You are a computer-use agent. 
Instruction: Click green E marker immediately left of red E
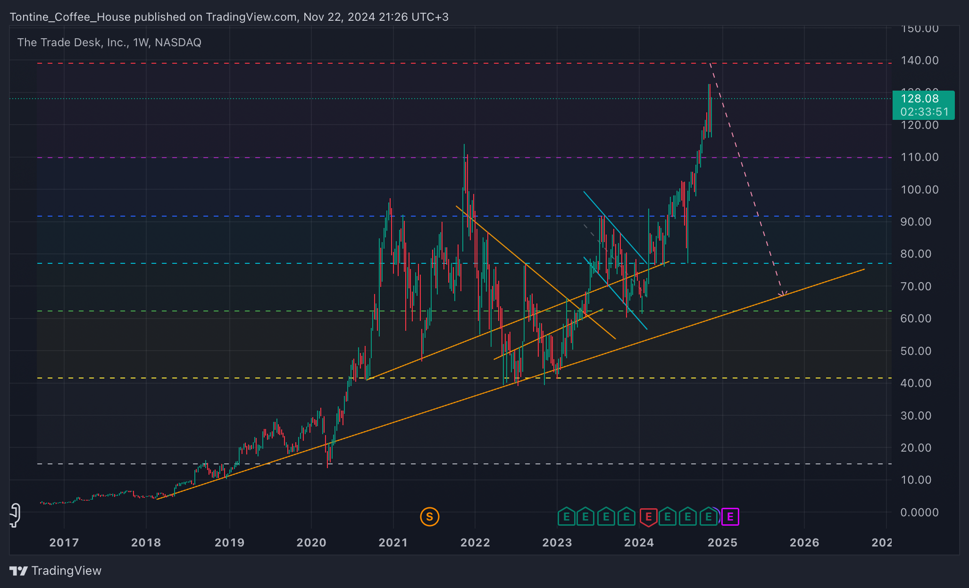pos(627,517)
